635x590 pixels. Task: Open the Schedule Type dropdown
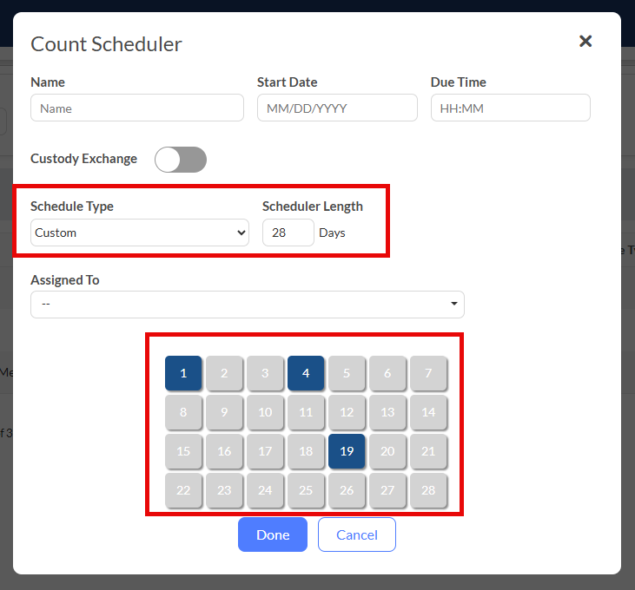[x=140, y=233]
